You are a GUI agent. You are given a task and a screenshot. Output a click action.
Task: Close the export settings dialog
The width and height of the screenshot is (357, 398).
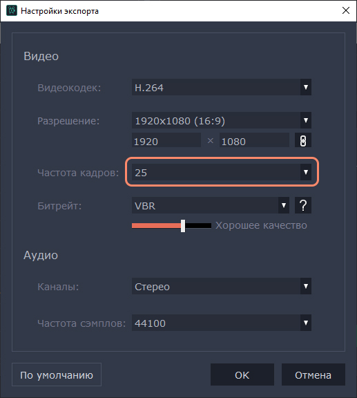point(345,10)
